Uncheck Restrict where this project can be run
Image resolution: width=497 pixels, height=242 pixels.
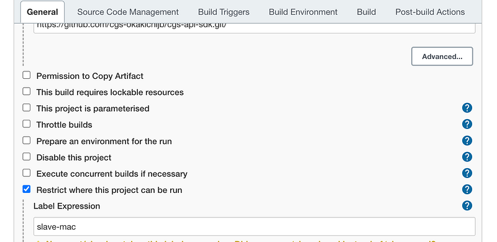click(x=27, y=189)
